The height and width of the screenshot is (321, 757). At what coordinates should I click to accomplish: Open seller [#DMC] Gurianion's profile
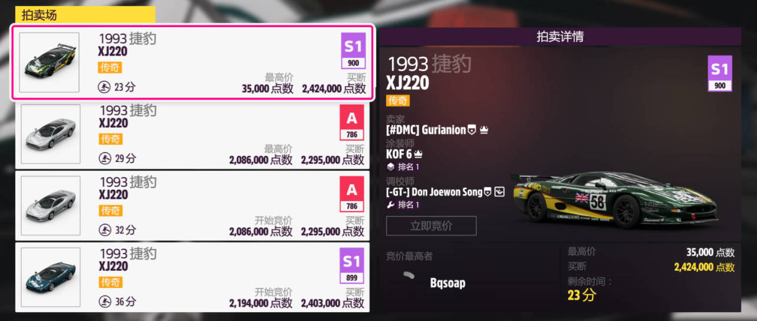[426, 129]
